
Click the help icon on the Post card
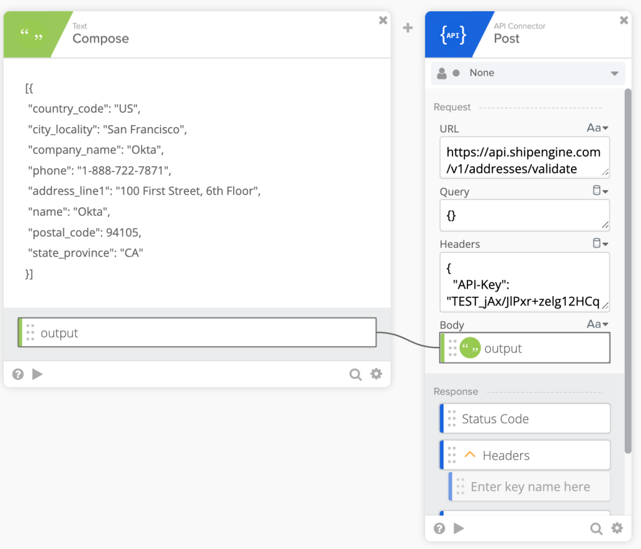pos(439,528)
